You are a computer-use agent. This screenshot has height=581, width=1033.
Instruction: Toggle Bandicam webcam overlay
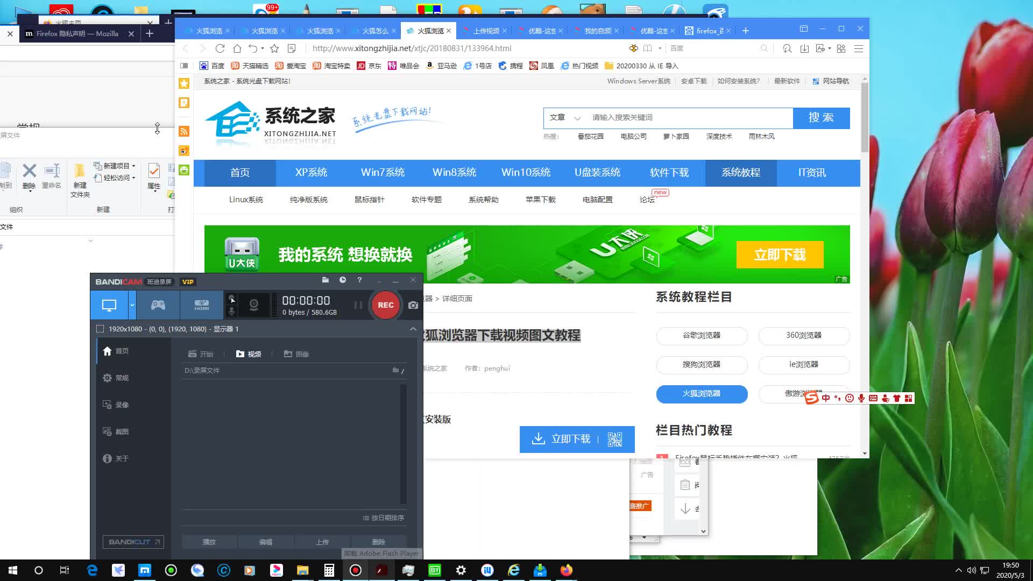click(254, 305)
